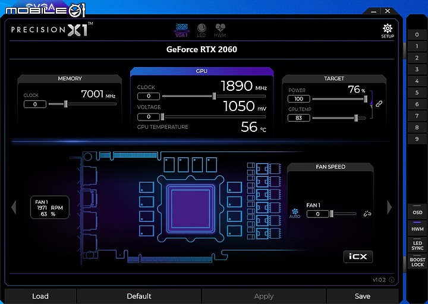Viewport: 428px width, 304px height.
Task: Click the Fan 1 speed value field
Action: pos(317,214)
